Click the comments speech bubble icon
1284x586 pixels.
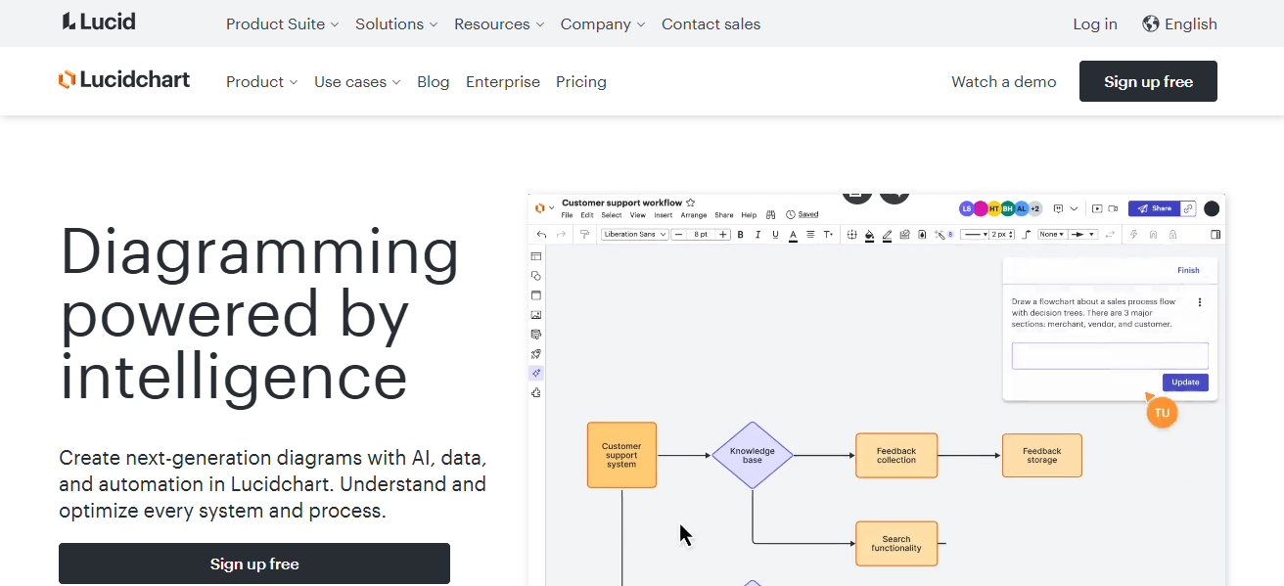(x=1058, y=208)
